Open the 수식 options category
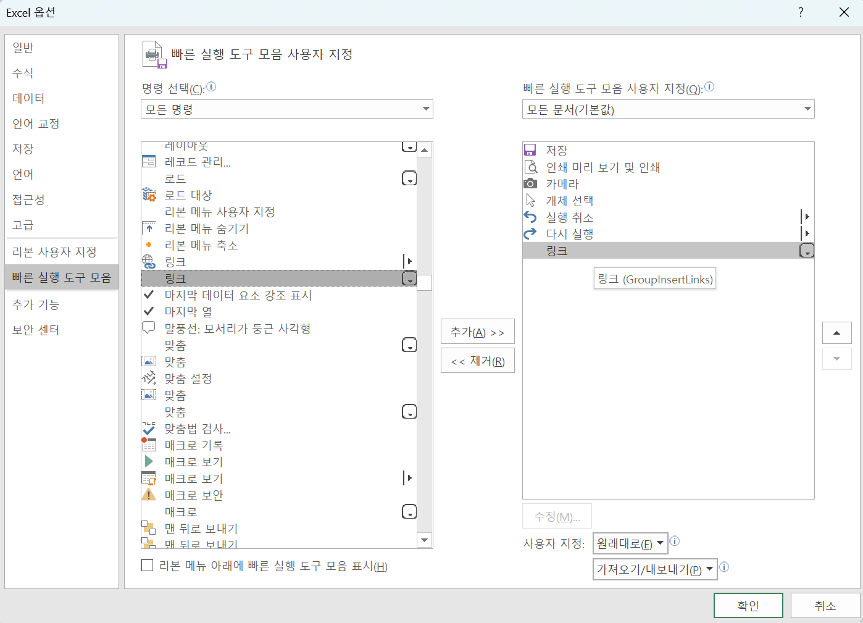The image size is (863, 623). pos(62,73)
